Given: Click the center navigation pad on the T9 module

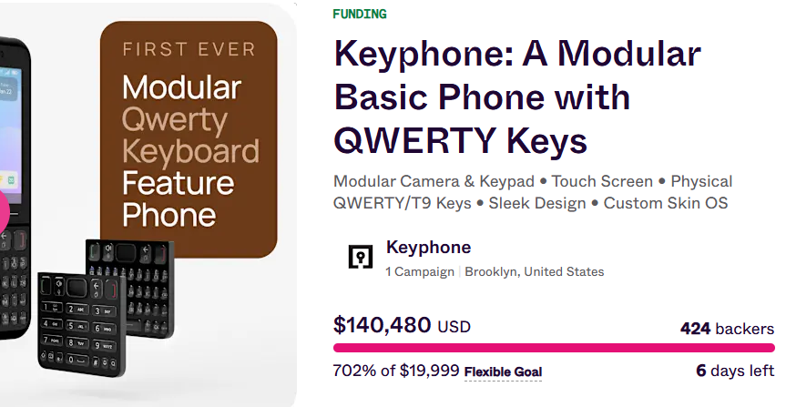Looking at the screenshot, I should click(77, 287).
